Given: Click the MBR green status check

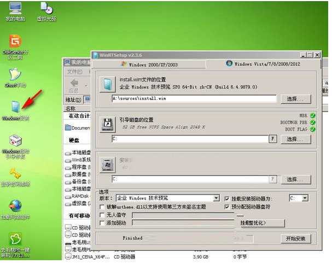Looking at the screenshot, I should pyautogui.click(x=313, y=115).
